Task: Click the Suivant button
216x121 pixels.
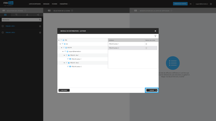Action: [x=152, y=90]
